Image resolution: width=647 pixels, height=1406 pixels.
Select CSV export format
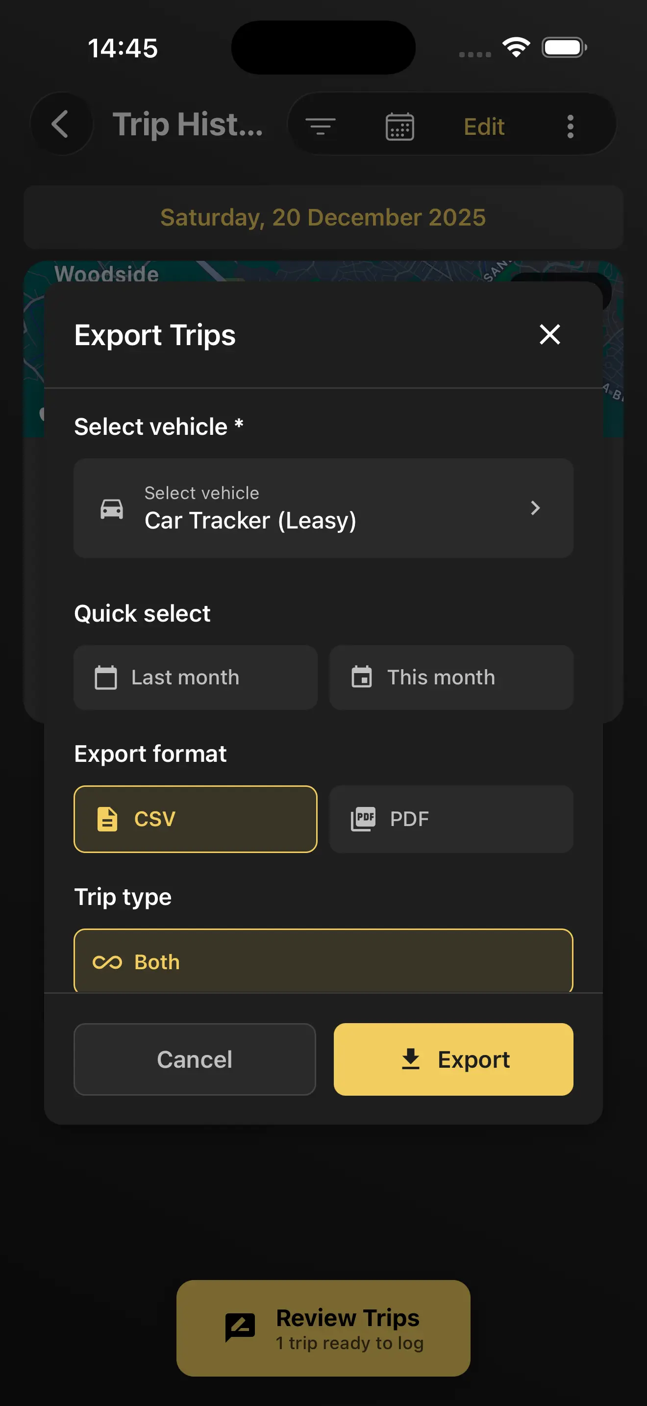pos(195,819)
